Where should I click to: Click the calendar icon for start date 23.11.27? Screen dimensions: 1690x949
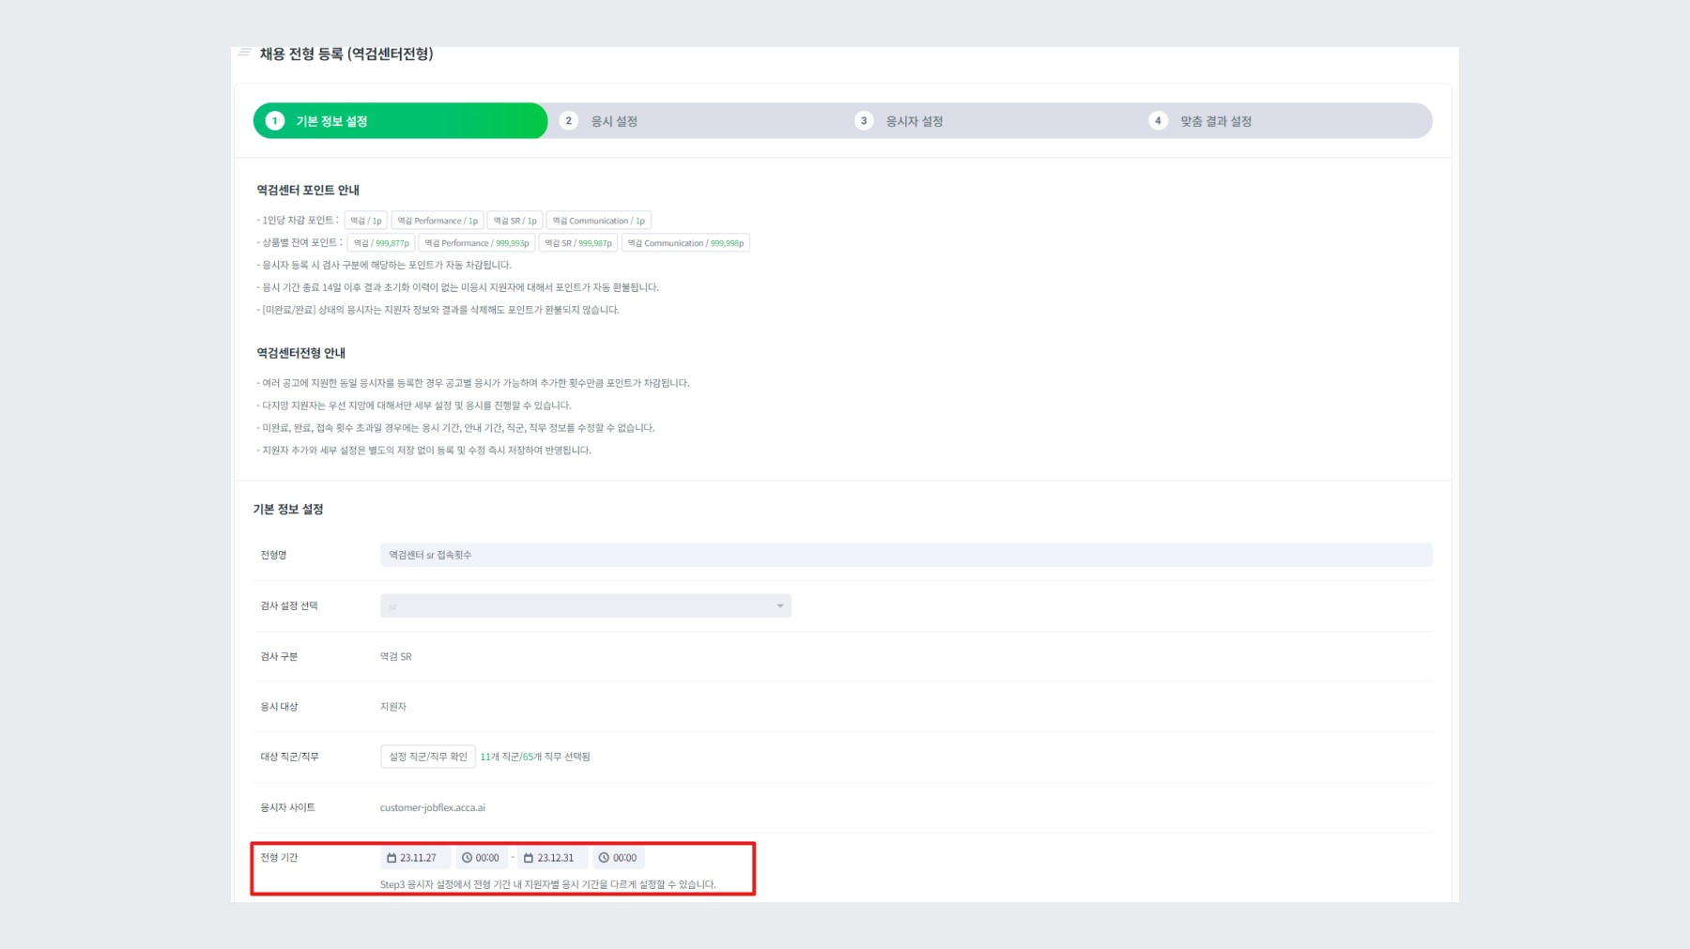click(392, 857)
